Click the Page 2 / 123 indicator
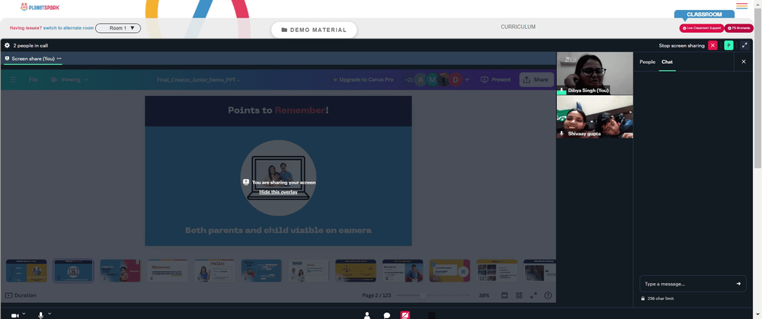The image size is (762, 319). [376, 295]
